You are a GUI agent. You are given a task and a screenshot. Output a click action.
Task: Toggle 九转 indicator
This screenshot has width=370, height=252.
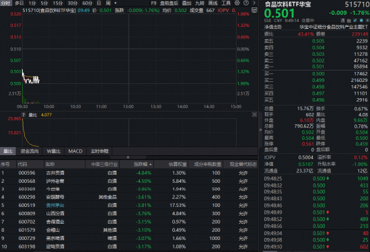tap(200, 3)
